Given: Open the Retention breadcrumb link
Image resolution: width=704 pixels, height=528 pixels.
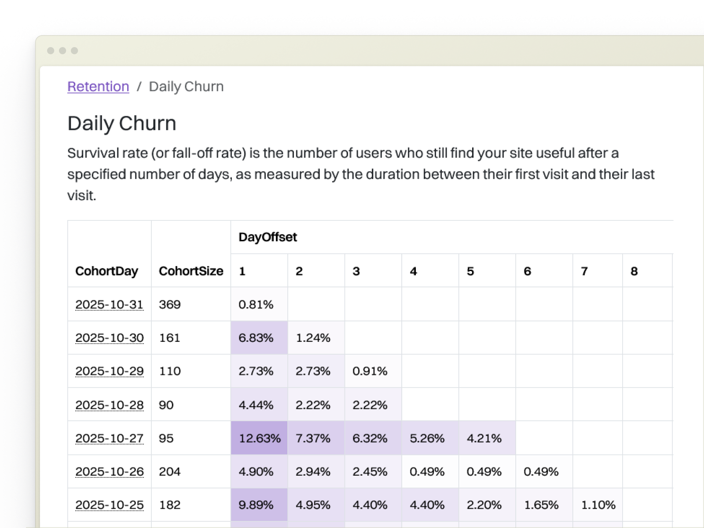Looking at the screenshot, I should pos(98,86).
